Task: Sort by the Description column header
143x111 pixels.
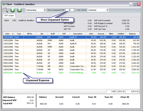Action: tap(78, 34)
